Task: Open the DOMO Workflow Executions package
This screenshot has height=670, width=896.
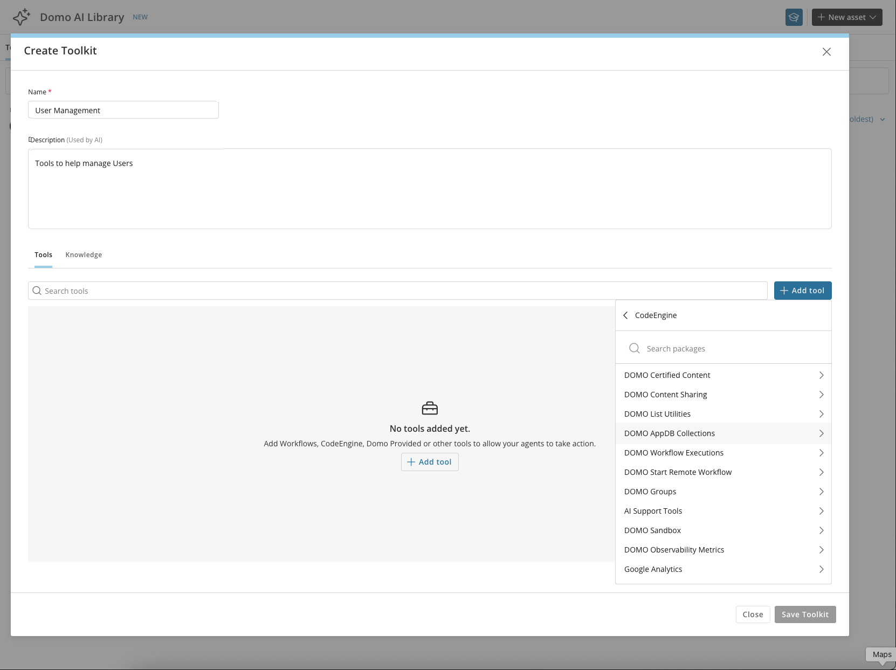Action: (x=723, y=453)
